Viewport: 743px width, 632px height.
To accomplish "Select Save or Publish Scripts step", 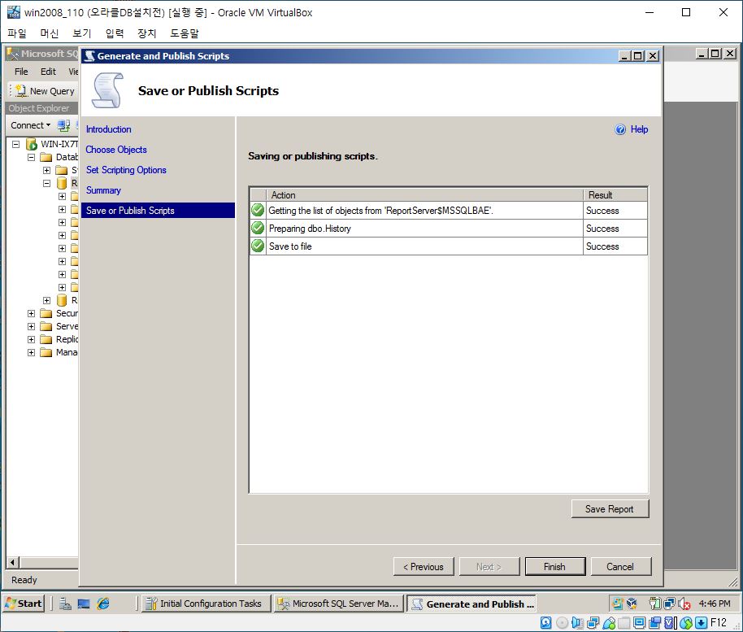I will [158, 211].
